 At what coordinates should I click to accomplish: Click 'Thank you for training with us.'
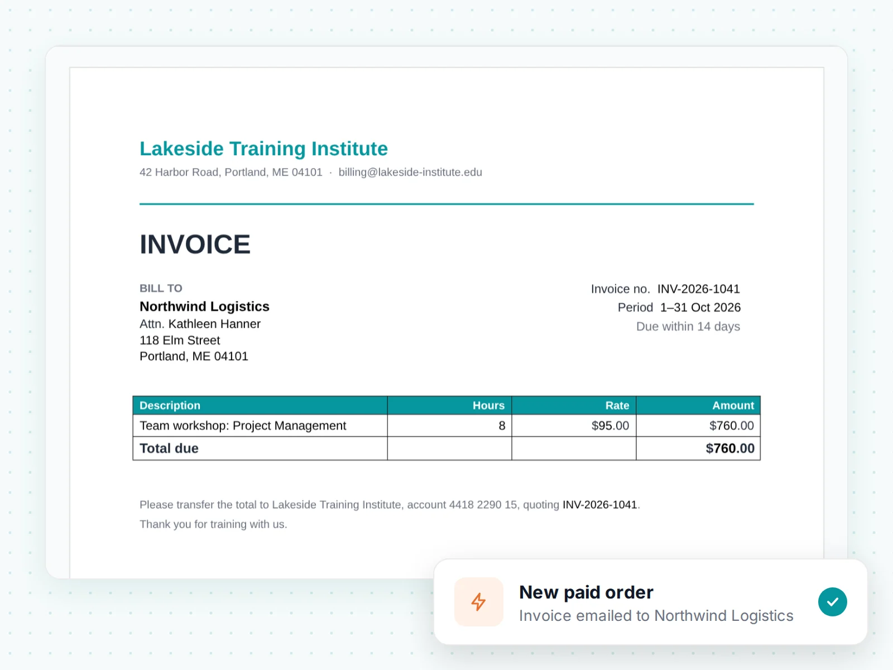coord(213,524)
